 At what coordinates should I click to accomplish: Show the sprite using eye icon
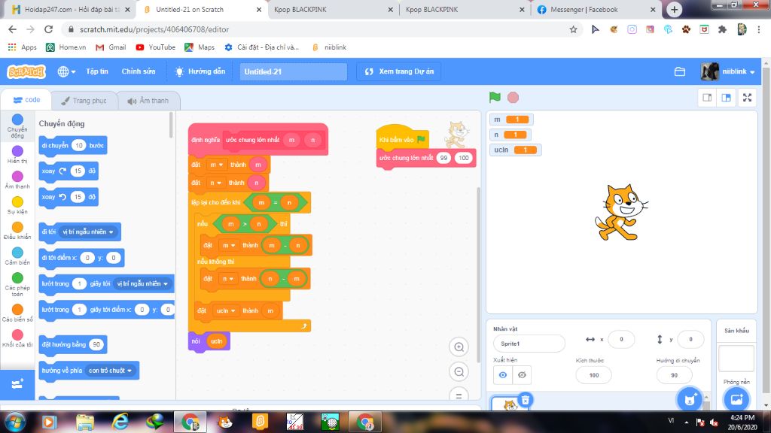point(502,375)
